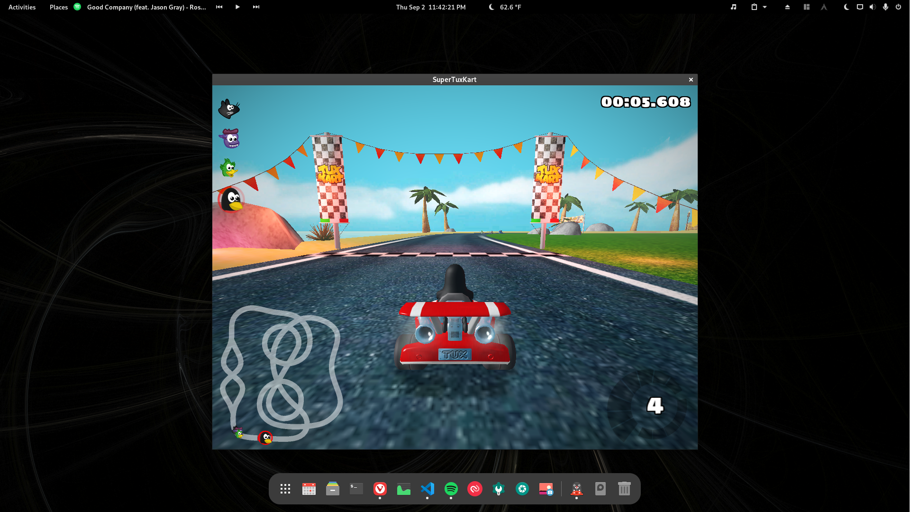The image size is (910, 512).
Task: Launch the Authy app from the dock
Action: [475, 489]
